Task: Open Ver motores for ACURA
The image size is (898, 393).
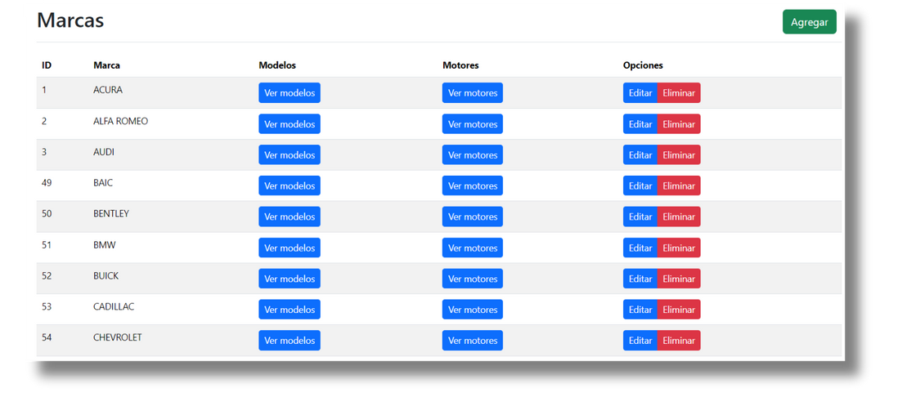Action: pos(473,93)
